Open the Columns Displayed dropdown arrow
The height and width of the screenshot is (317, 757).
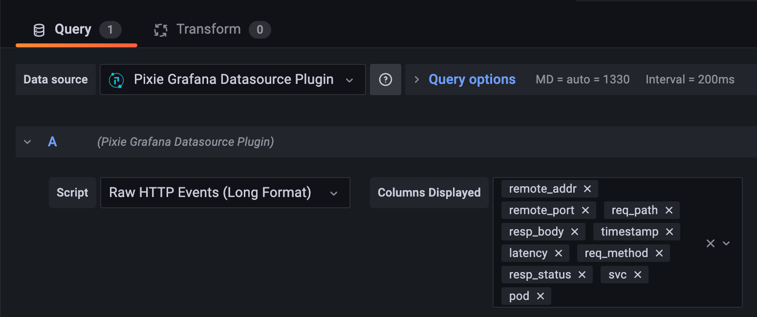[x=727, y=243]
